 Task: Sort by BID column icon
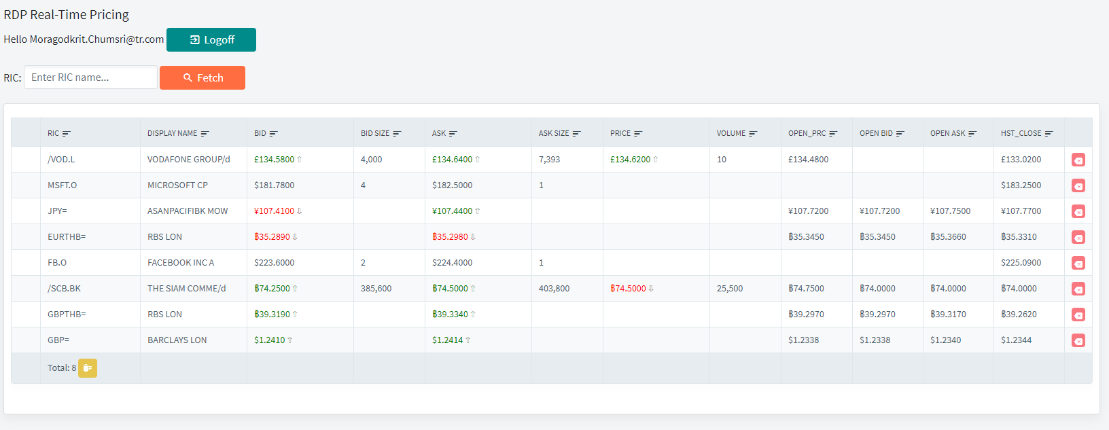(274, 134)
